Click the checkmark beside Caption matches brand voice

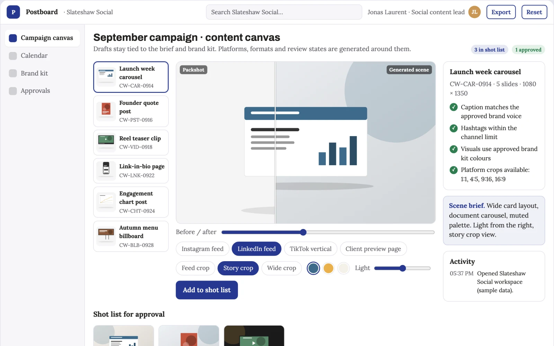454,107
